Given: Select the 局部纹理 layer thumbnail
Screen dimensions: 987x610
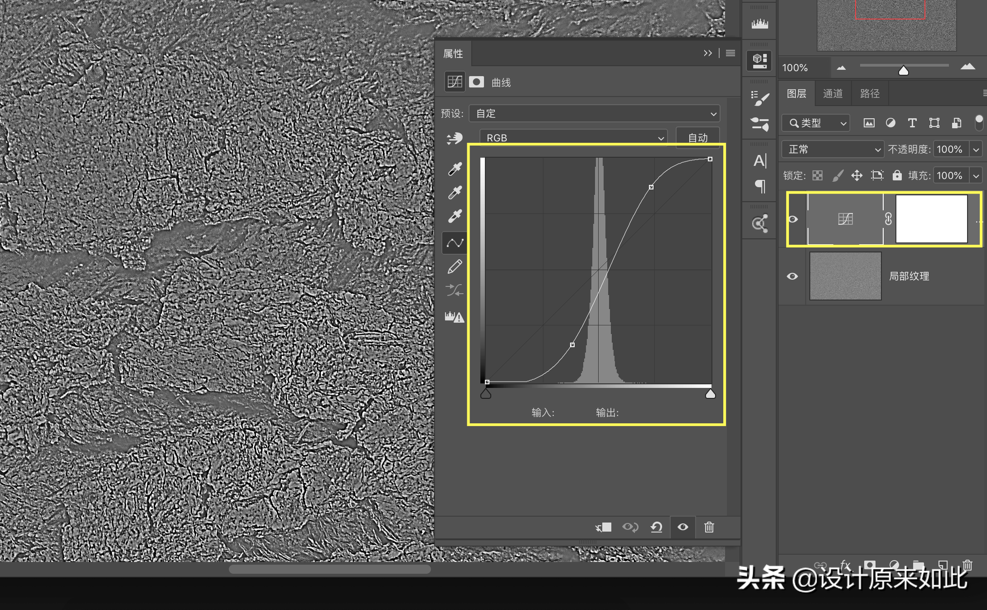Looking at the screenshot, I should tap(845, 276).
